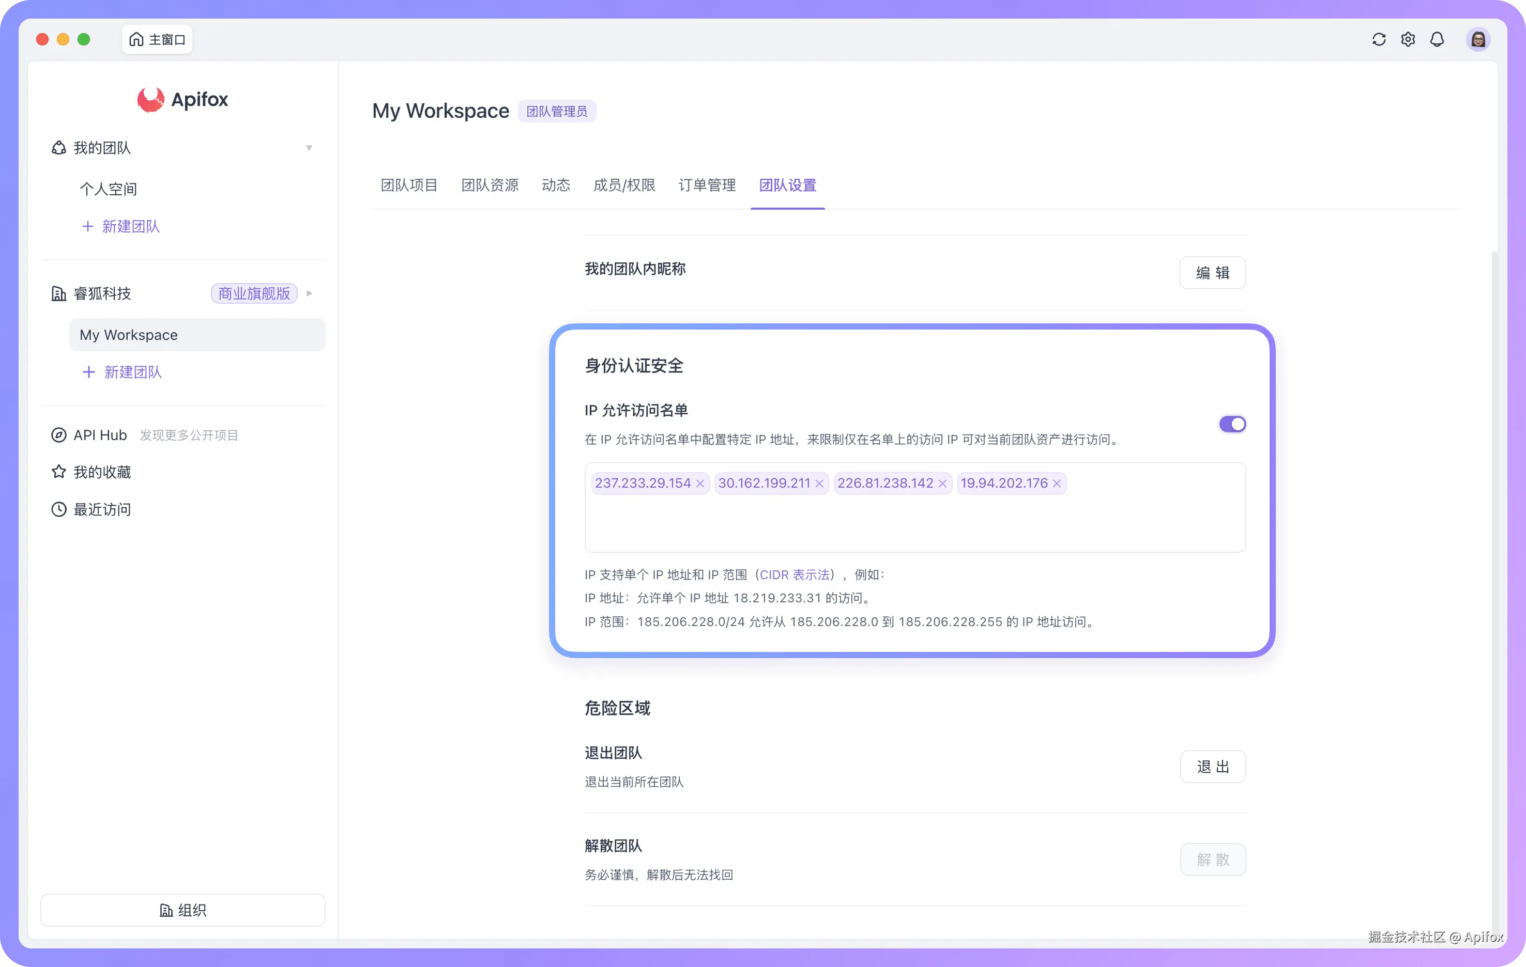Image resolution: width=1526 pixels, height=967 pixels.
Task: Collapse 我的团队 dropdown arrow
Action: coord(309,148)
